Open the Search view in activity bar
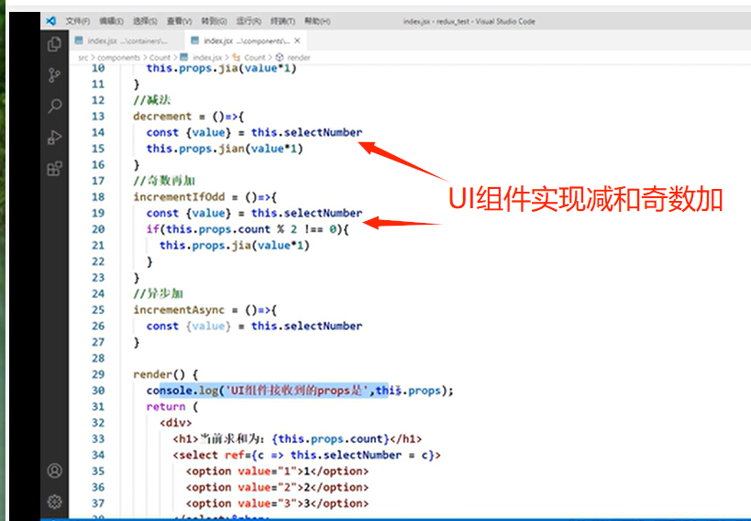The width and height of the screenshot is (751, 521). [55, 105]
